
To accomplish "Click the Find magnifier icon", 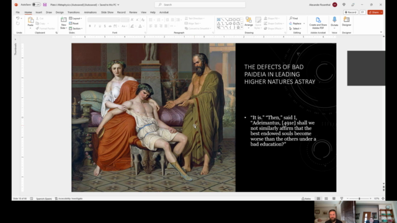I will coord(291,18).
